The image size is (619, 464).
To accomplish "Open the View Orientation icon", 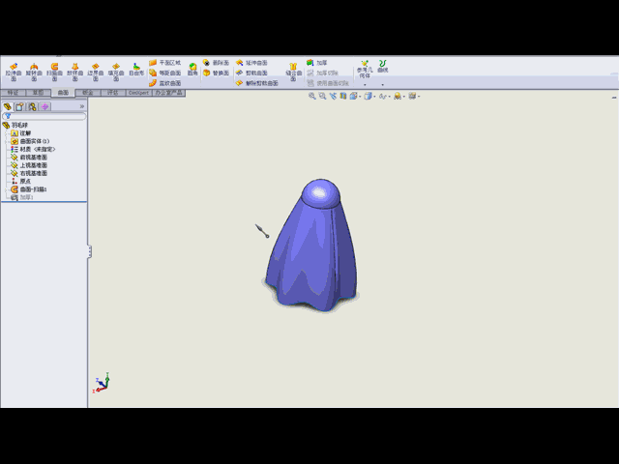I will click(x=353, y=96).
